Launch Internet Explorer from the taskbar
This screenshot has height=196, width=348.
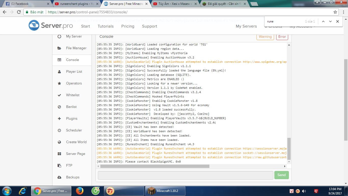pyautogui.click(x=23, y=191)
